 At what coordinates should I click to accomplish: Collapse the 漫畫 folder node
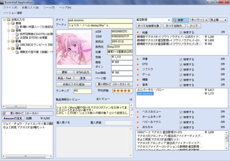[x=9, y=48]
